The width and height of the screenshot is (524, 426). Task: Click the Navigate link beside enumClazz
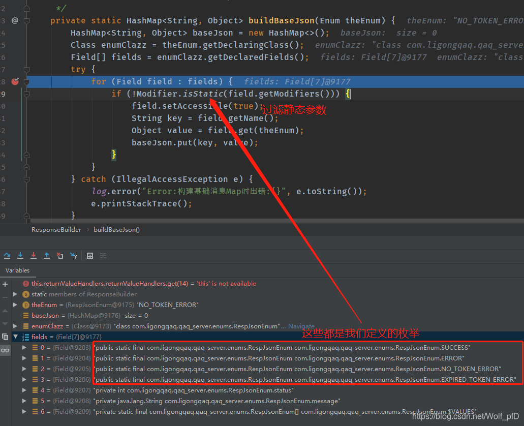(x=301, y=326)
